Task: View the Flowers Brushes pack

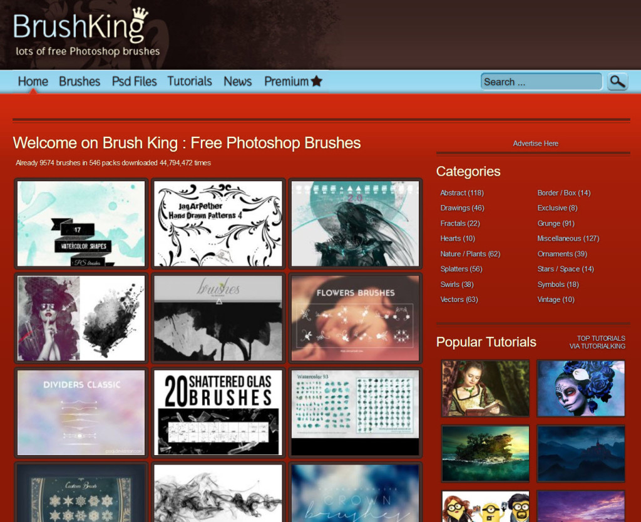Action: pyautogui.click(x=355, y=318)
